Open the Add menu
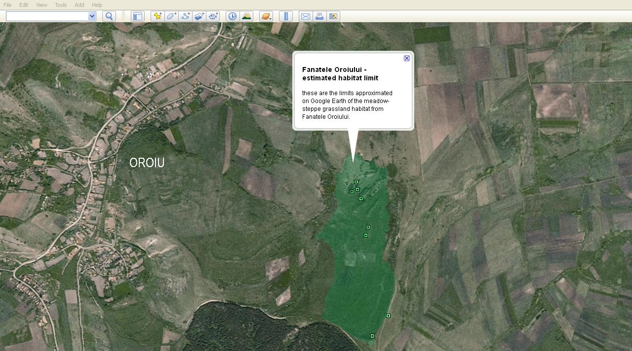This screenshot has width=632, height=351. coord(79,5)
